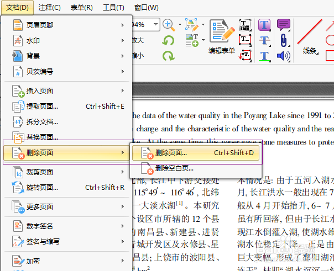The image size is (334, 271).
Task: Expand the 加密 submenu arrow
Action: 123,261
